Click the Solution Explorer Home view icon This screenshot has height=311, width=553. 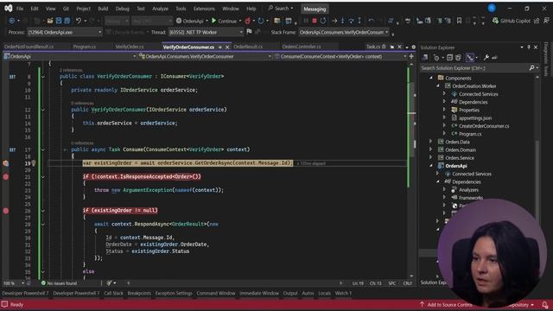[425, 58]
